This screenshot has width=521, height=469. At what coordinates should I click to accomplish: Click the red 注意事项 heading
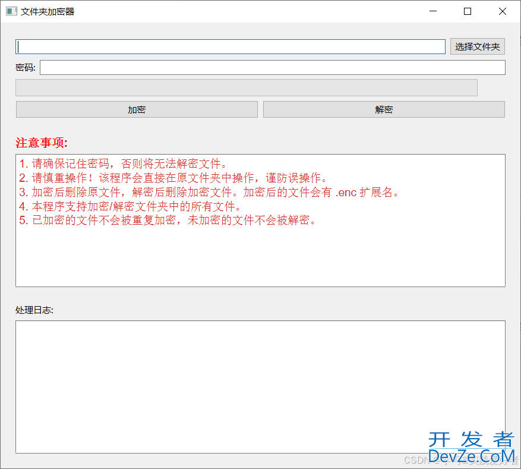[42, 143]
